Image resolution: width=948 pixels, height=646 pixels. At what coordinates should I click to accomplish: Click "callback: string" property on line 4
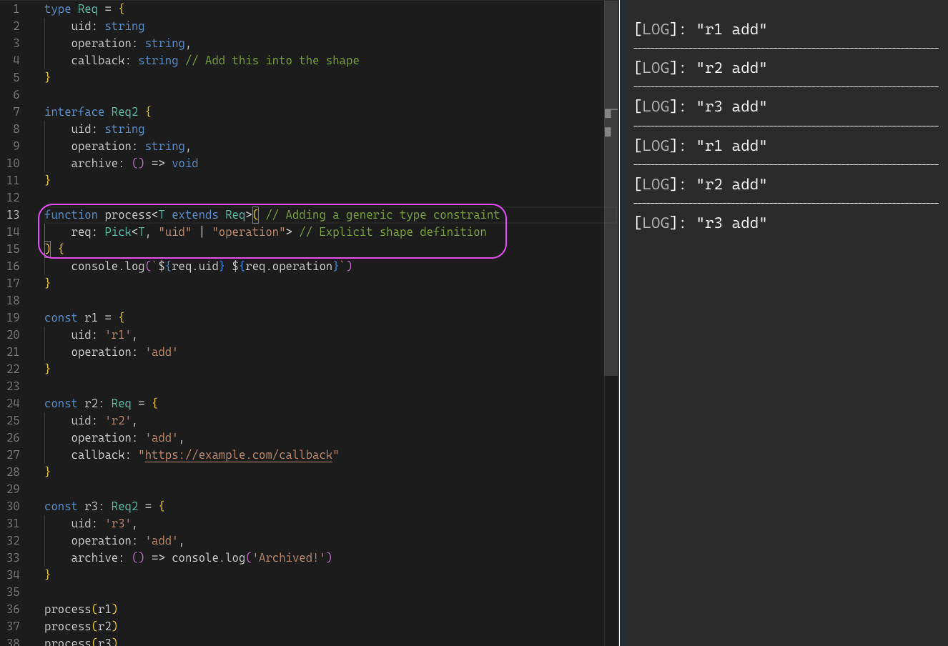(124, 60)
